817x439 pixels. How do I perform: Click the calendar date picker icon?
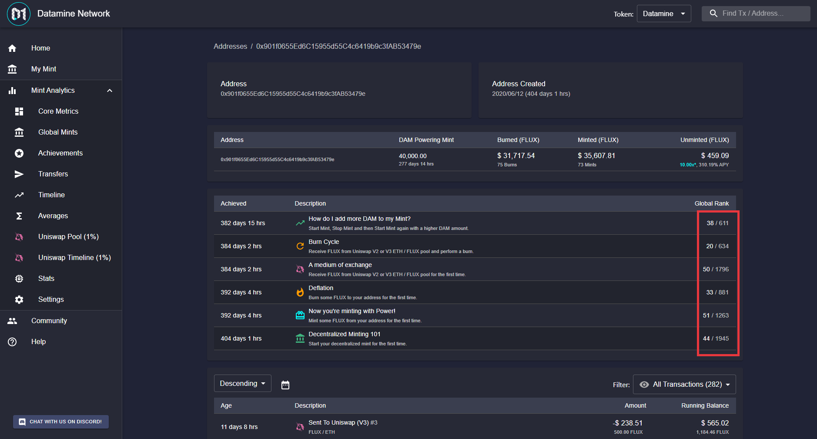click(x=285, y=385)
